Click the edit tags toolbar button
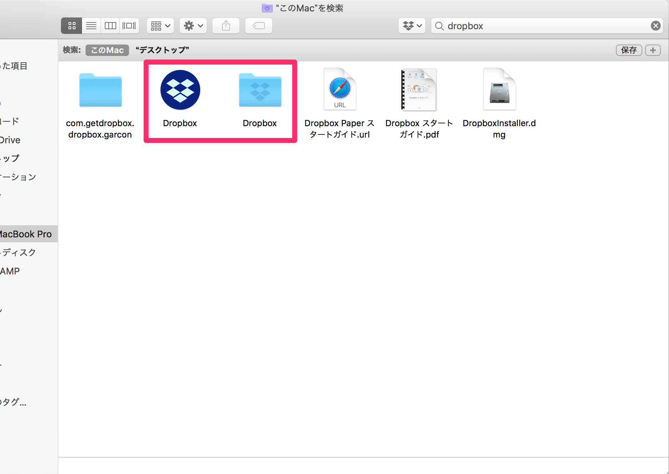This screenshot has height=474, width=669. [x=259, y=26]
